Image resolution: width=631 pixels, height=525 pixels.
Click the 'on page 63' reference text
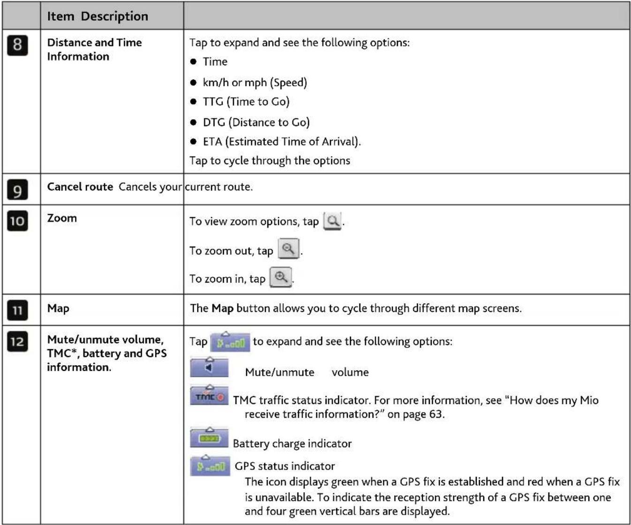415,414
